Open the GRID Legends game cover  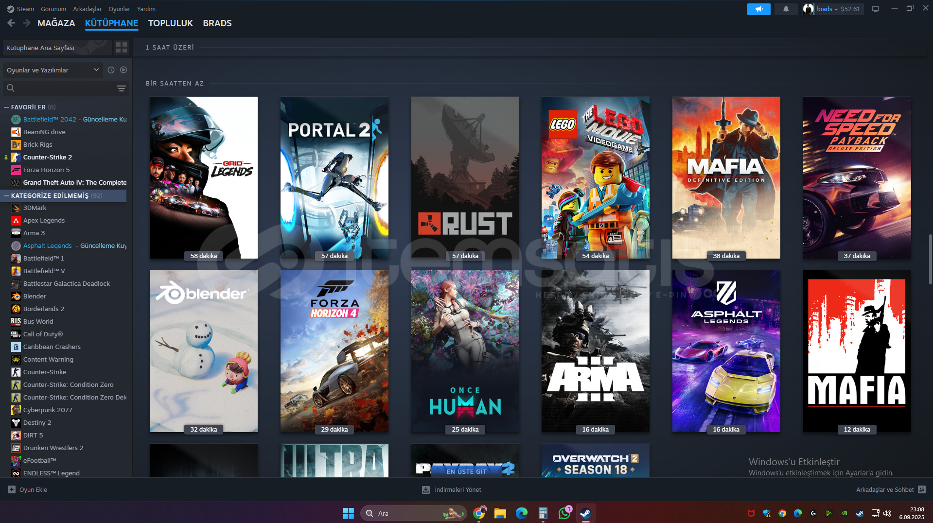[204, 177]
